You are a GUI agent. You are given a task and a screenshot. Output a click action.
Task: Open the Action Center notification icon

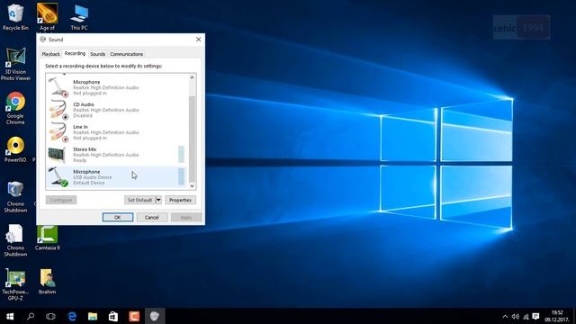(x=536, y=316)
